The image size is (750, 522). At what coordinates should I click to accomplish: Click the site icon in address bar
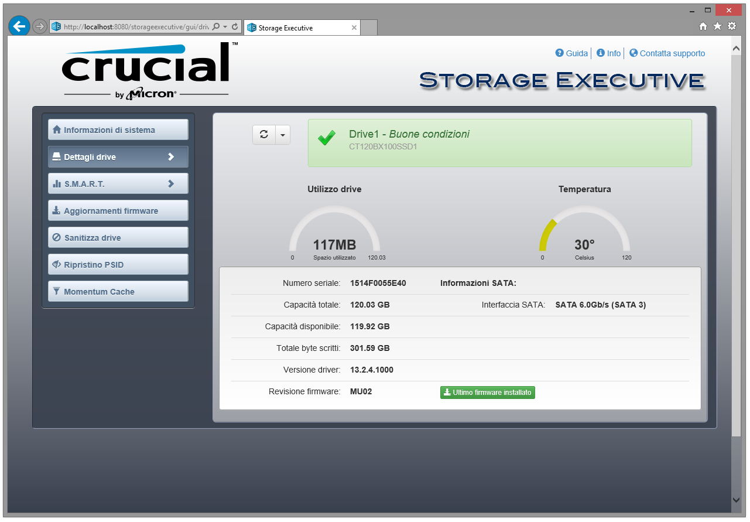pyautogui.click(x=56, y=27)
